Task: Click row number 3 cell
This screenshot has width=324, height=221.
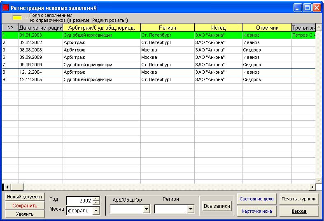Action: [10, 50]
